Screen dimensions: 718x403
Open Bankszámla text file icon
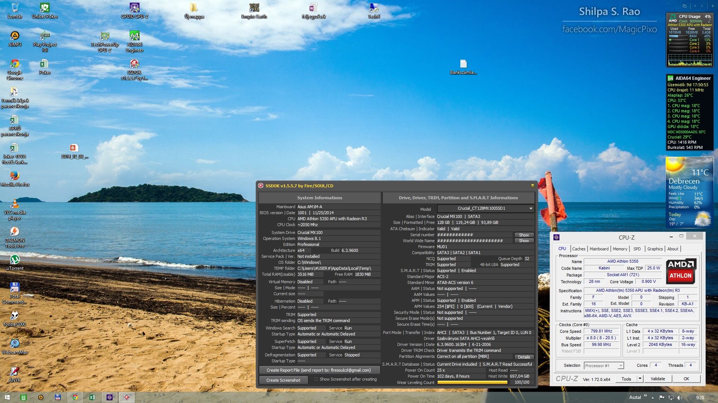point(463,66)
